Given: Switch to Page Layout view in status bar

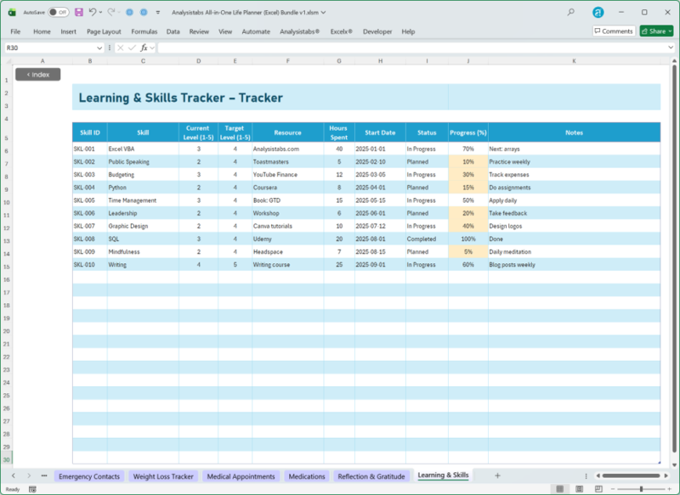Looking at the screenshot, I should tap(578, 489).
